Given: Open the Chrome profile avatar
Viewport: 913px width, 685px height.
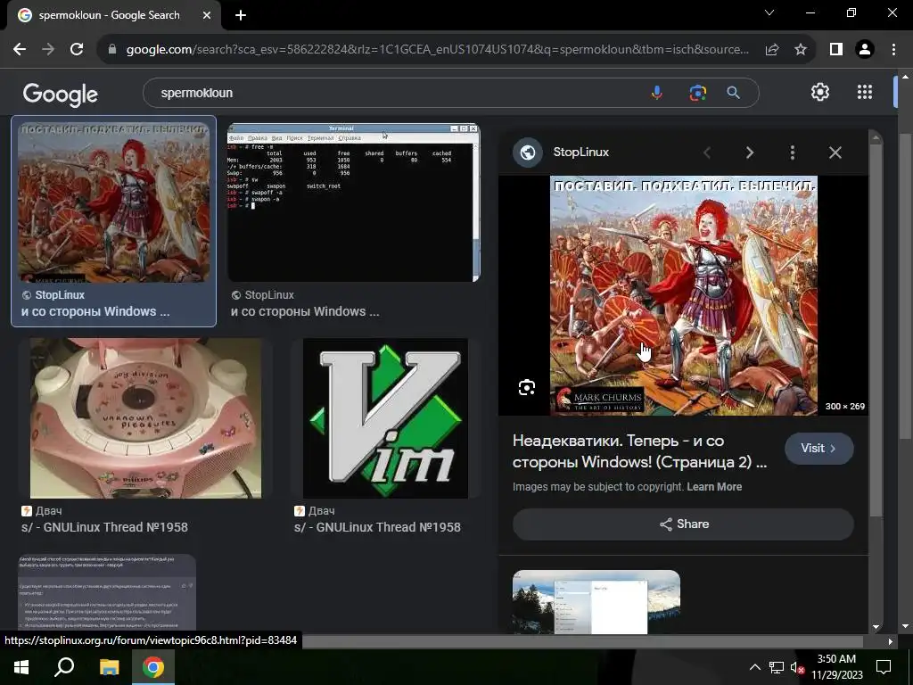Looking at the screenshot, I should pyautogui.click(x=865, y=50).
